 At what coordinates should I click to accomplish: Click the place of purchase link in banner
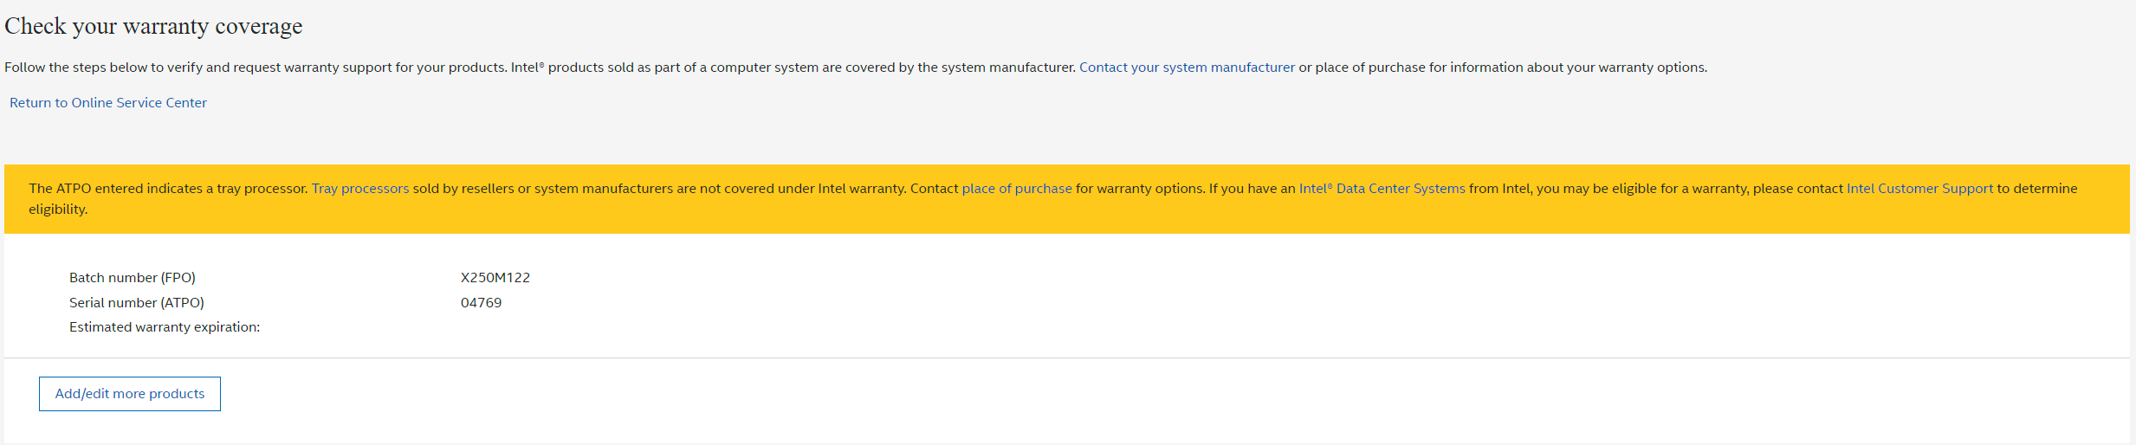pyautogui.click(x=1016, y=189)
